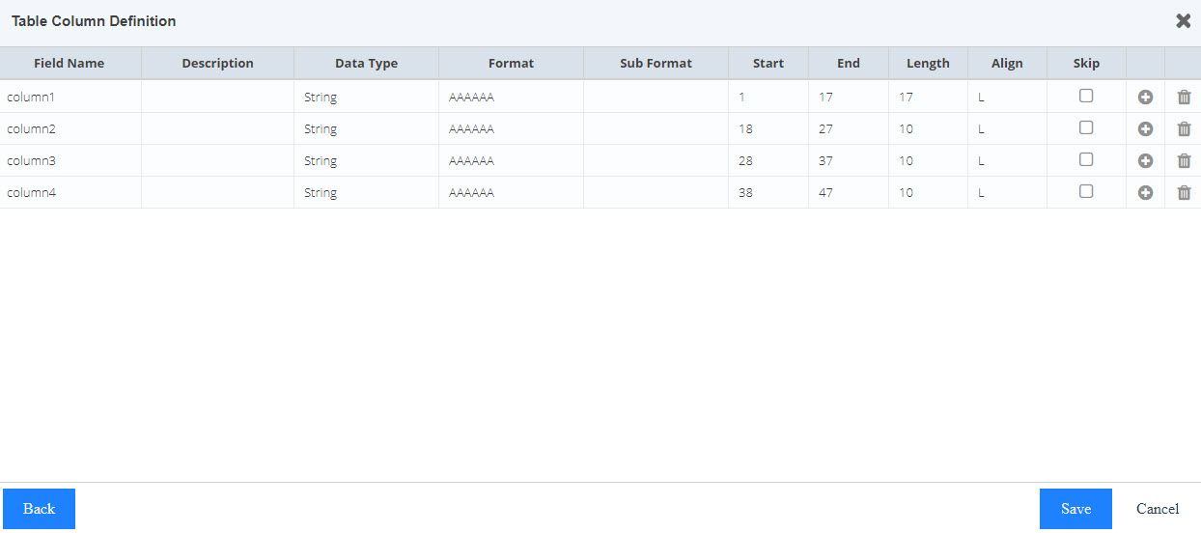The image size is (1201, 533).
Task: Edit the Description field for column1
Action: point(217,97)
